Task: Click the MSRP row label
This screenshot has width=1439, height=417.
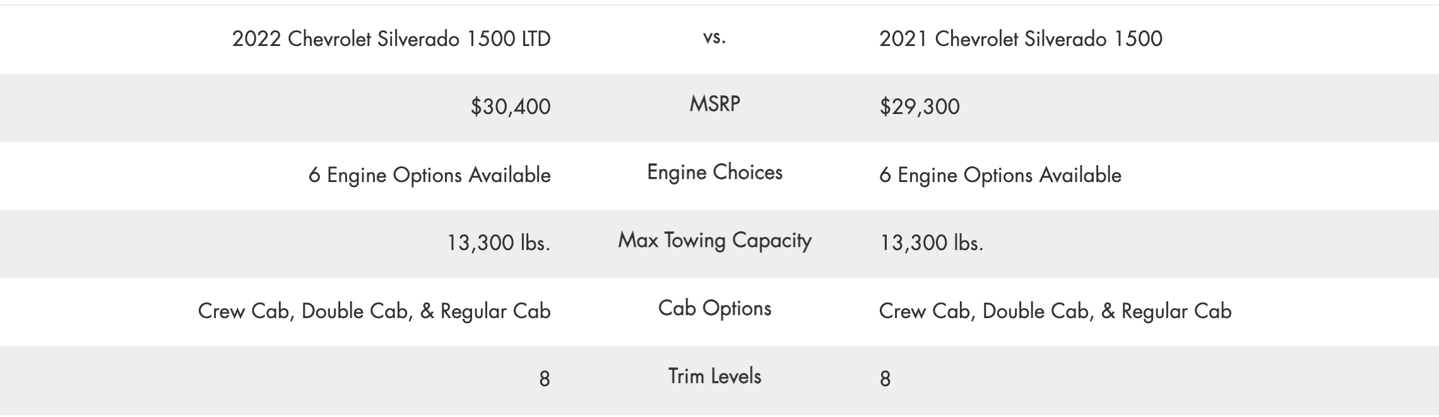Action: tap(714, 104)
